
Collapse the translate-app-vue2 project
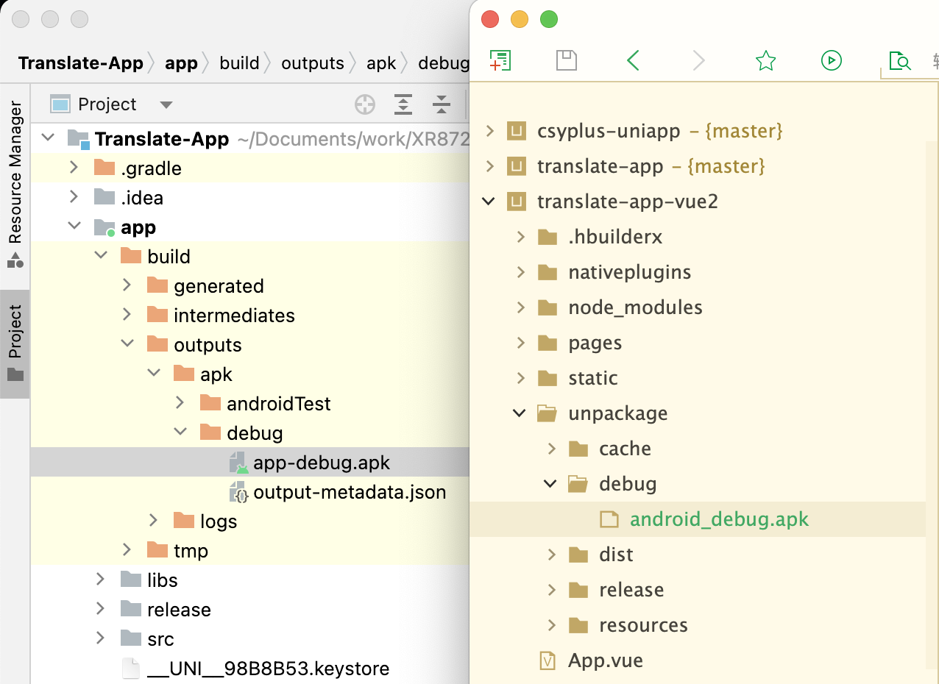[x=489, y=202]
